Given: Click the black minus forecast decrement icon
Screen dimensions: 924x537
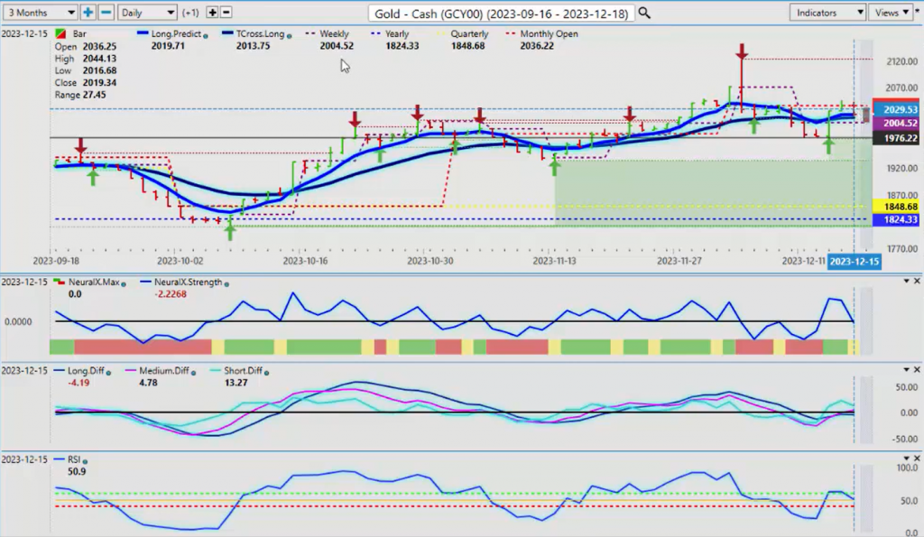Looking at the screenshot, I should click(x=226, y=13).
